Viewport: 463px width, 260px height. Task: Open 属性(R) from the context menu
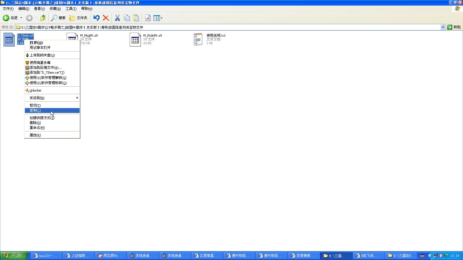click(x=52, y=135)
